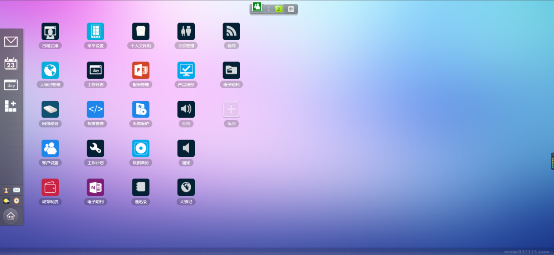Expand the collapsed panel on the right edge

click(x=552, y=161)
